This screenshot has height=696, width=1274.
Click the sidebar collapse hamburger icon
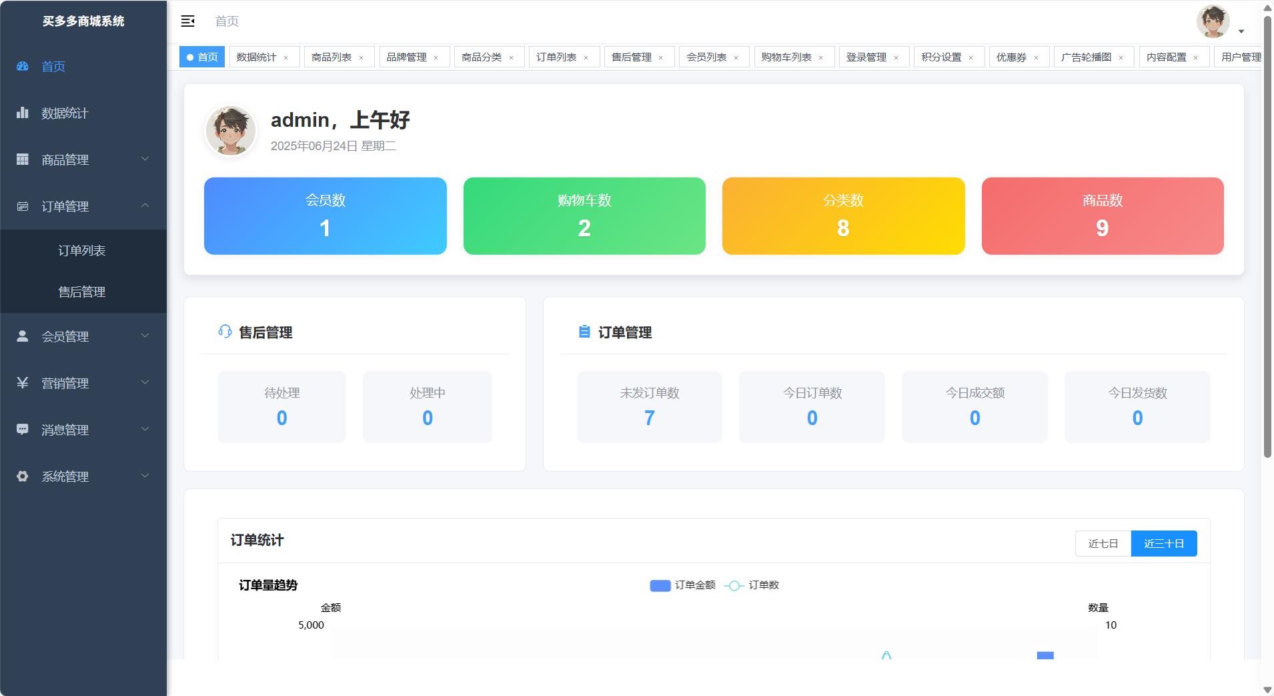pos(187,21)
